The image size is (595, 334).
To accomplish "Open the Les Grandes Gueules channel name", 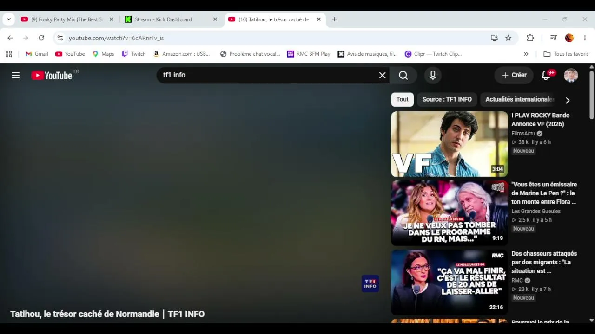I will click(536, 211).
